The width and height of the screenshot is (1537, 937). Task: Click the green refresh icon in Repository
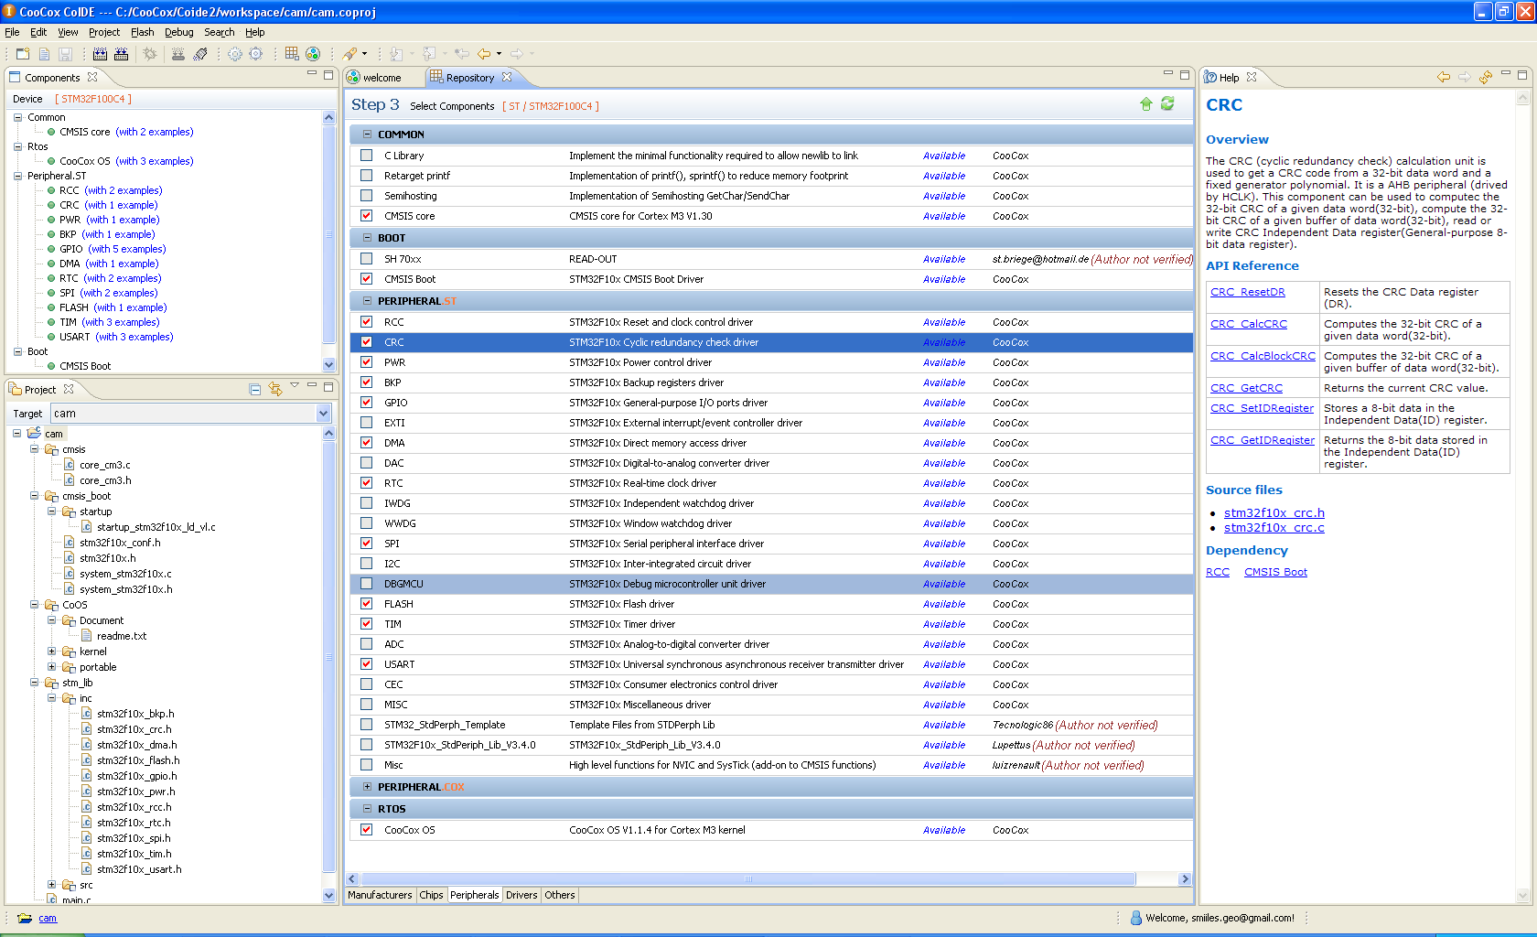tap(1167, 104)
